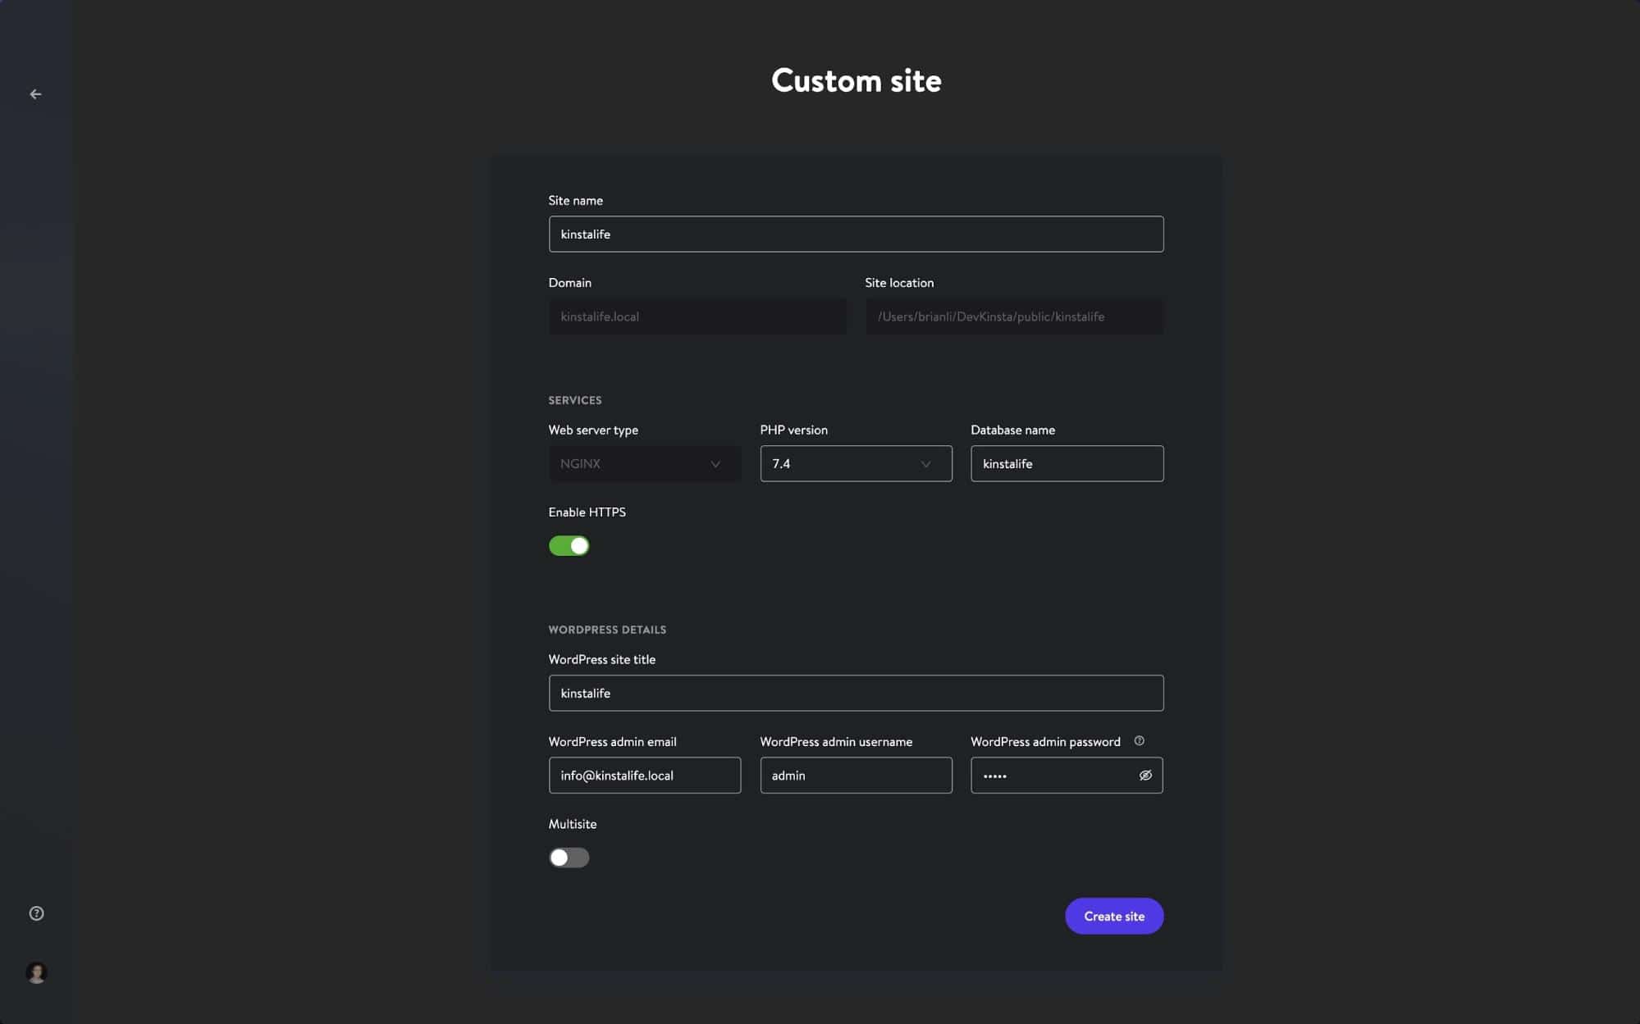The image size is (1640, 1024).
Task: Click the Database name field
Action: click(1067, 463)
